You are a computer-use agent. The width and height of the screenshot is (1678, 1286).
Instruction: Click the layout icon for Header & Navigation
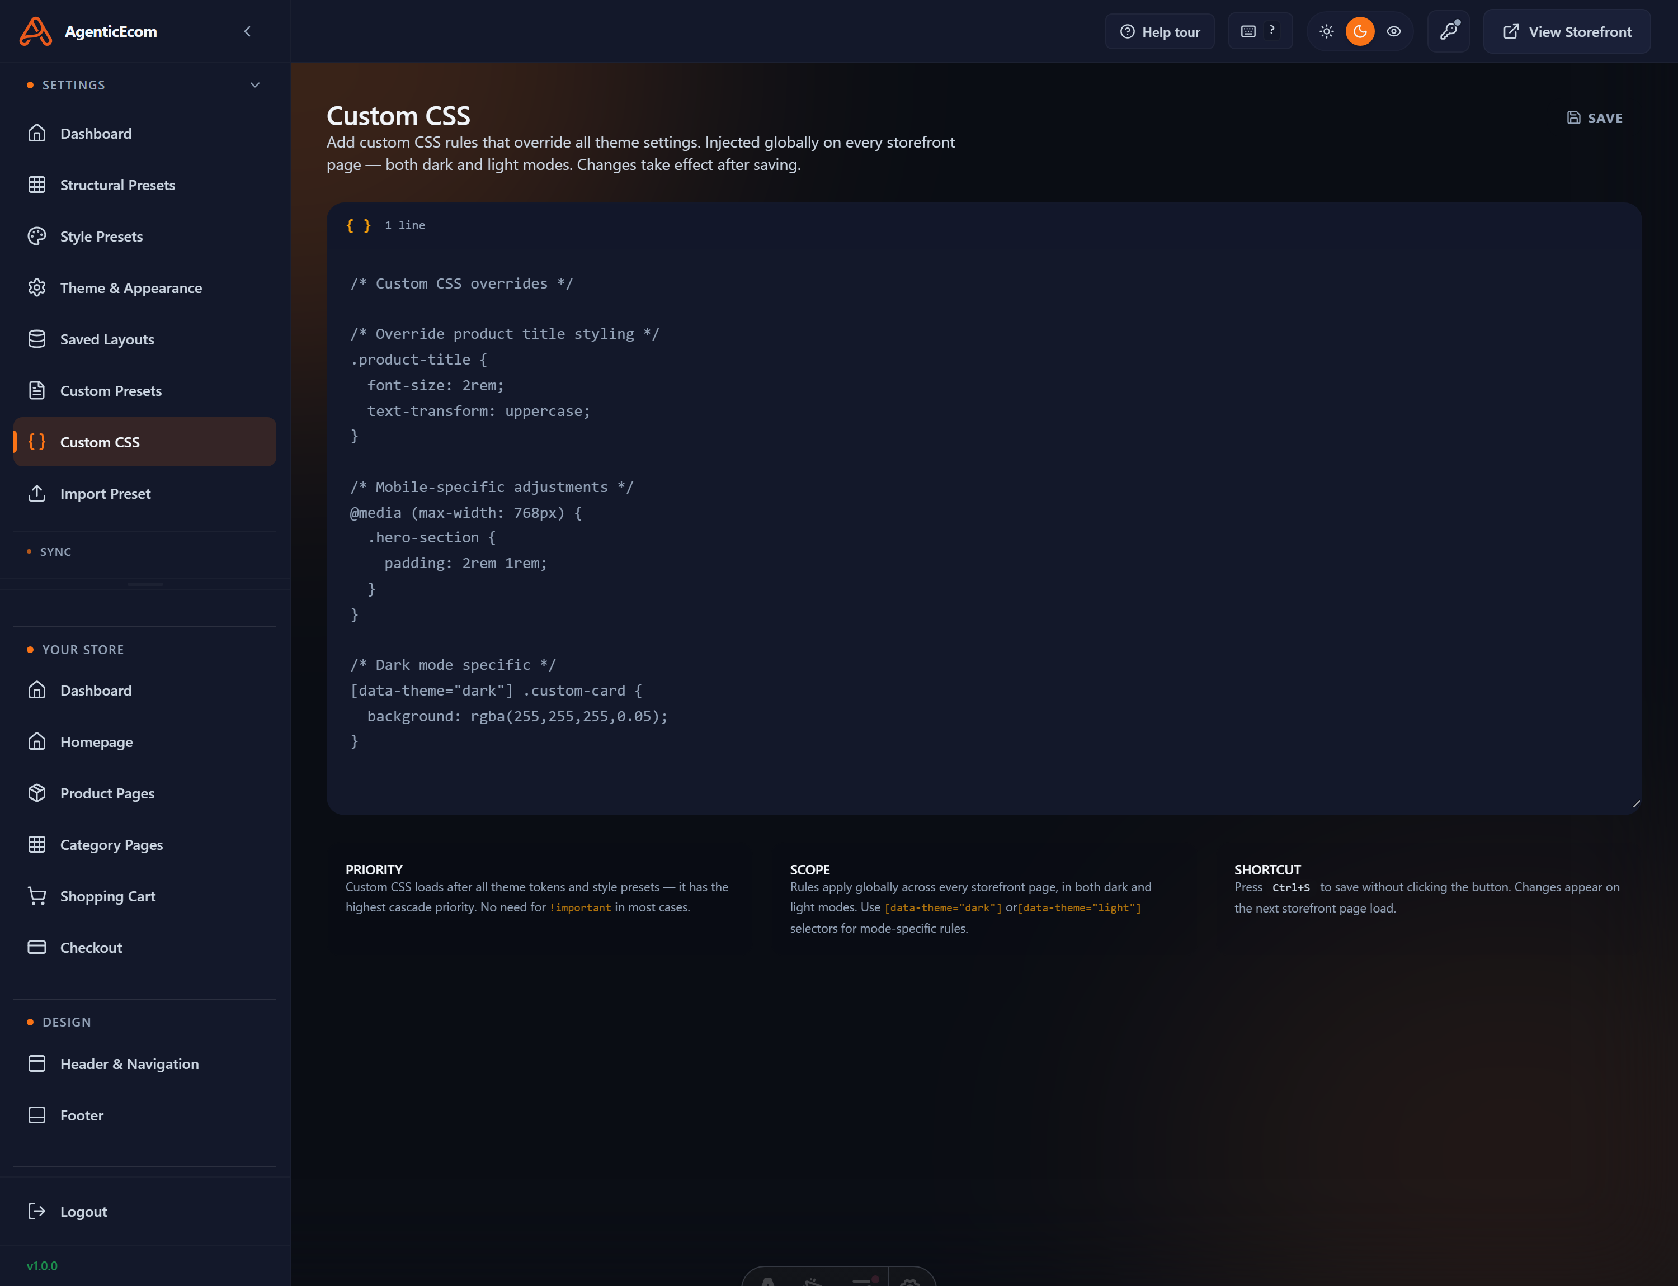click(37, 1063)
